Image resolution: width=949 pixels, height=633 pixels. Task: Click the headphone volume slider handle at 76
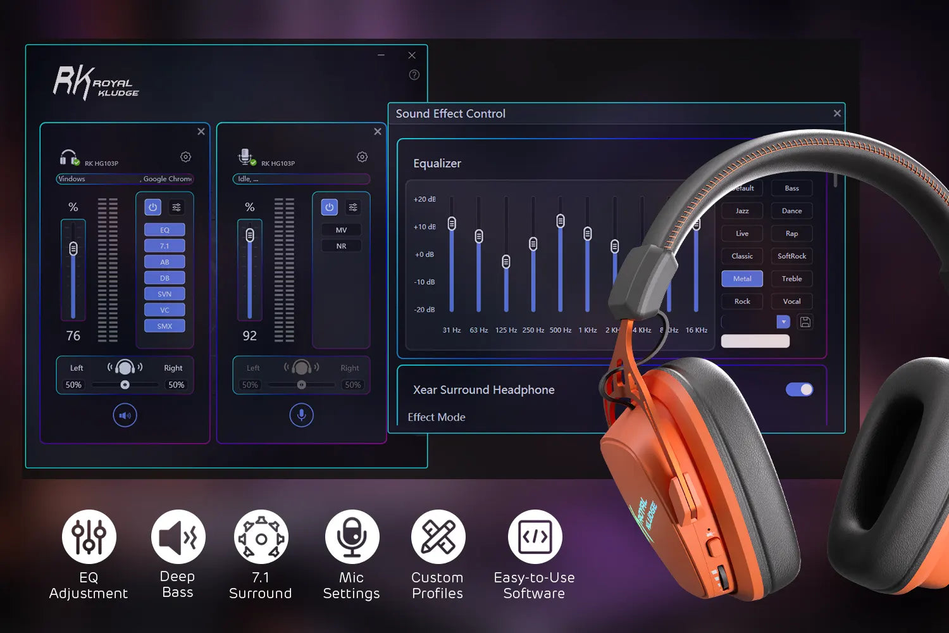(73, 249)
